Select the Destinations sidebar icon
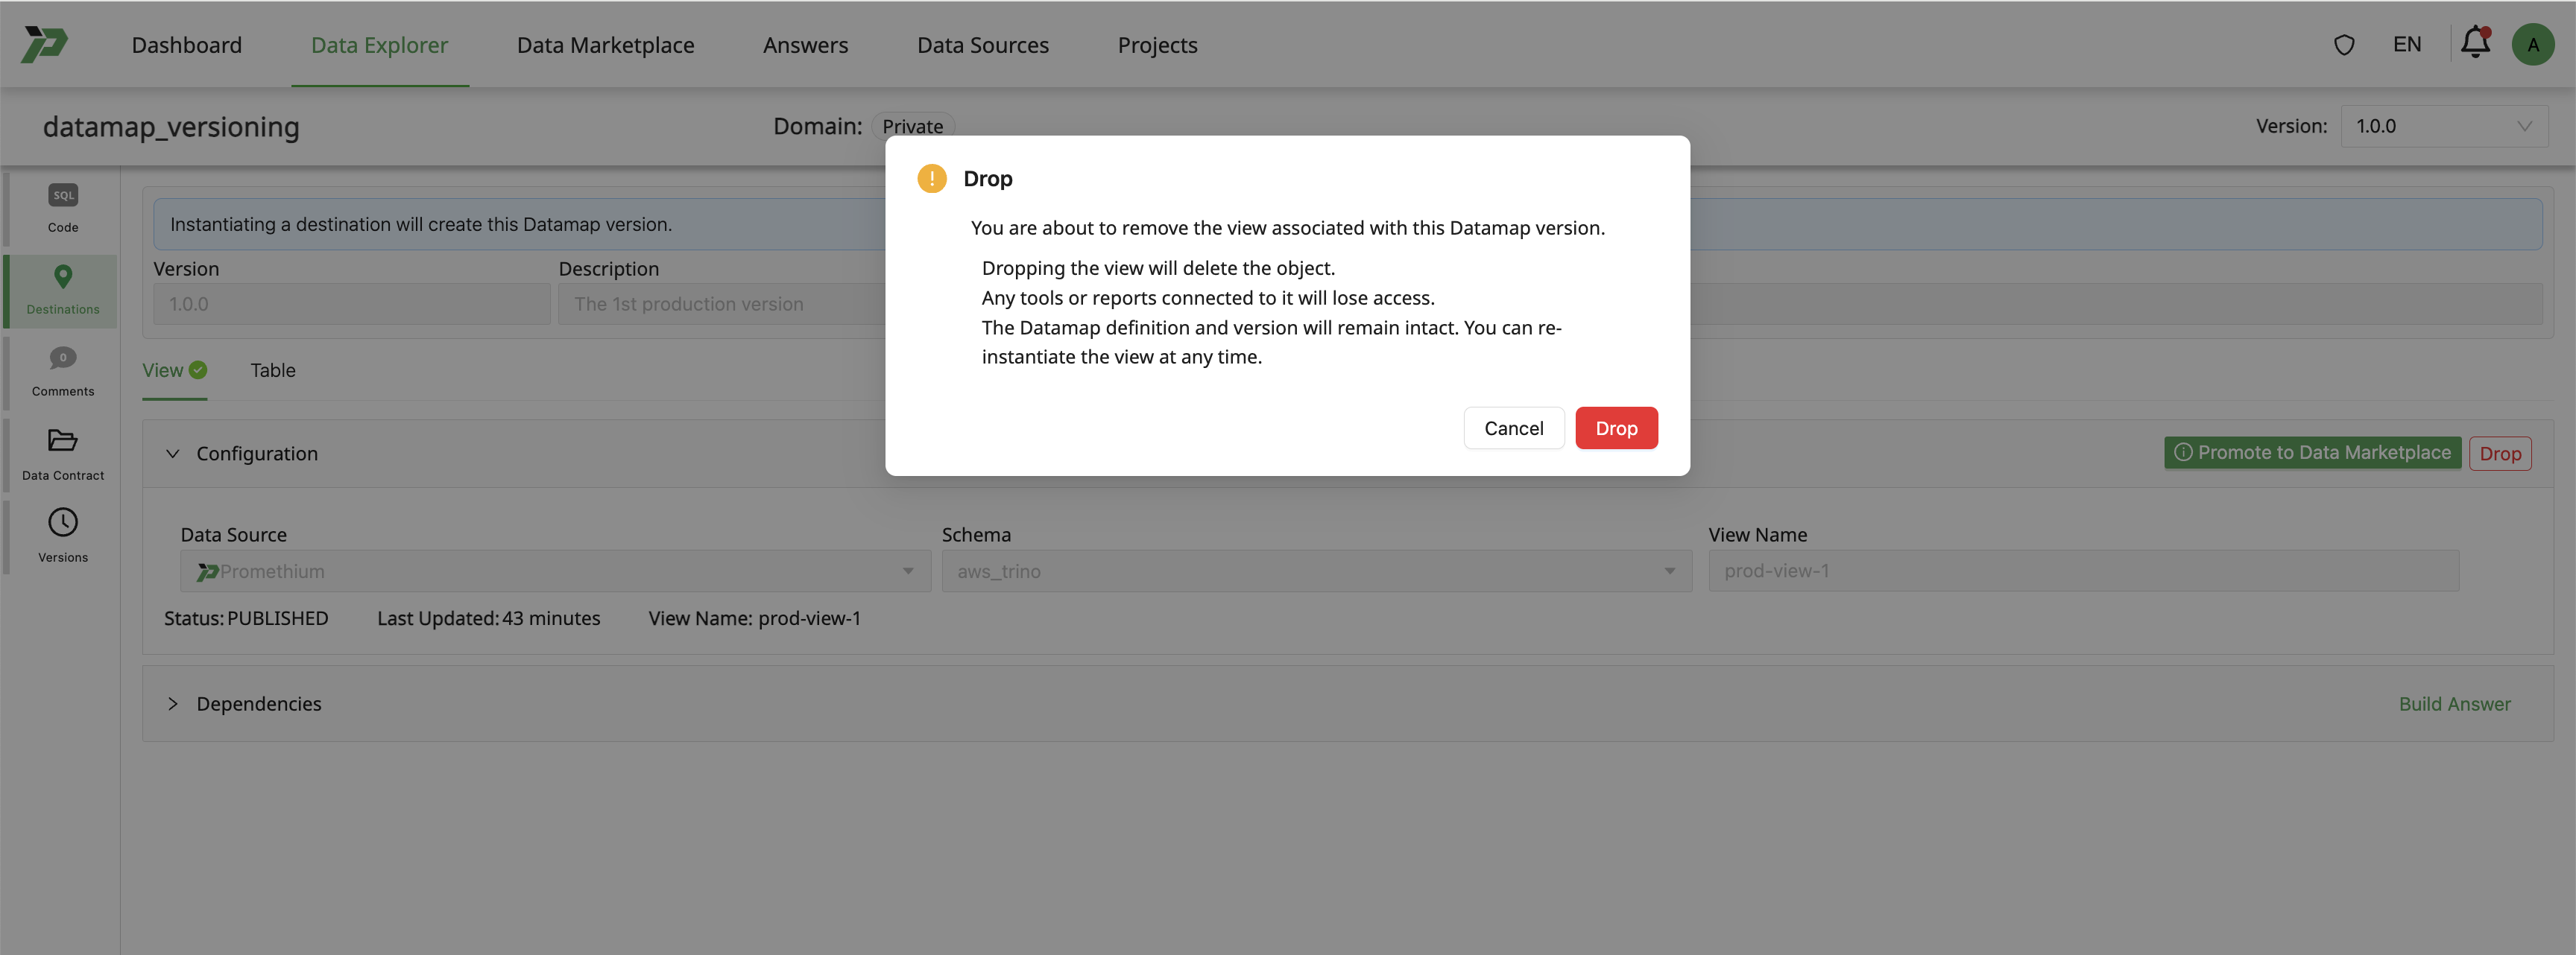The width and height of the screenshot is (2576, 955). pos(62,290)
